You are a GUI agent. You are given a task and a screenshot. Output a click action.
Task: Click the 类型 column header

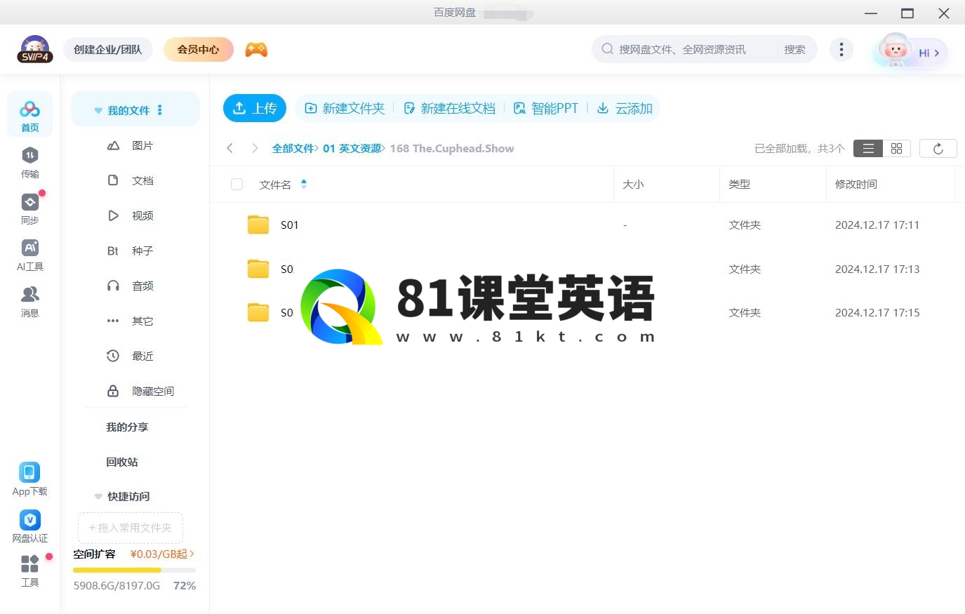coord(739,185)
